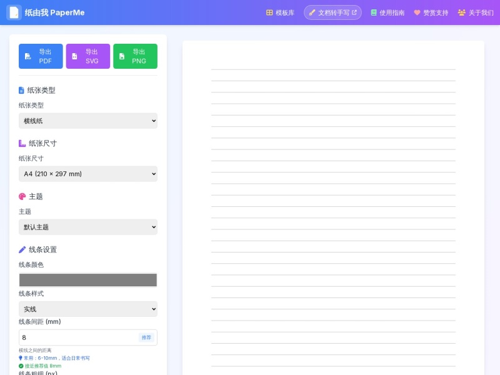Click the brush icon in 文档转手写
The width and height of the screenshot is (500, 375).
click(x=312, y=12)
